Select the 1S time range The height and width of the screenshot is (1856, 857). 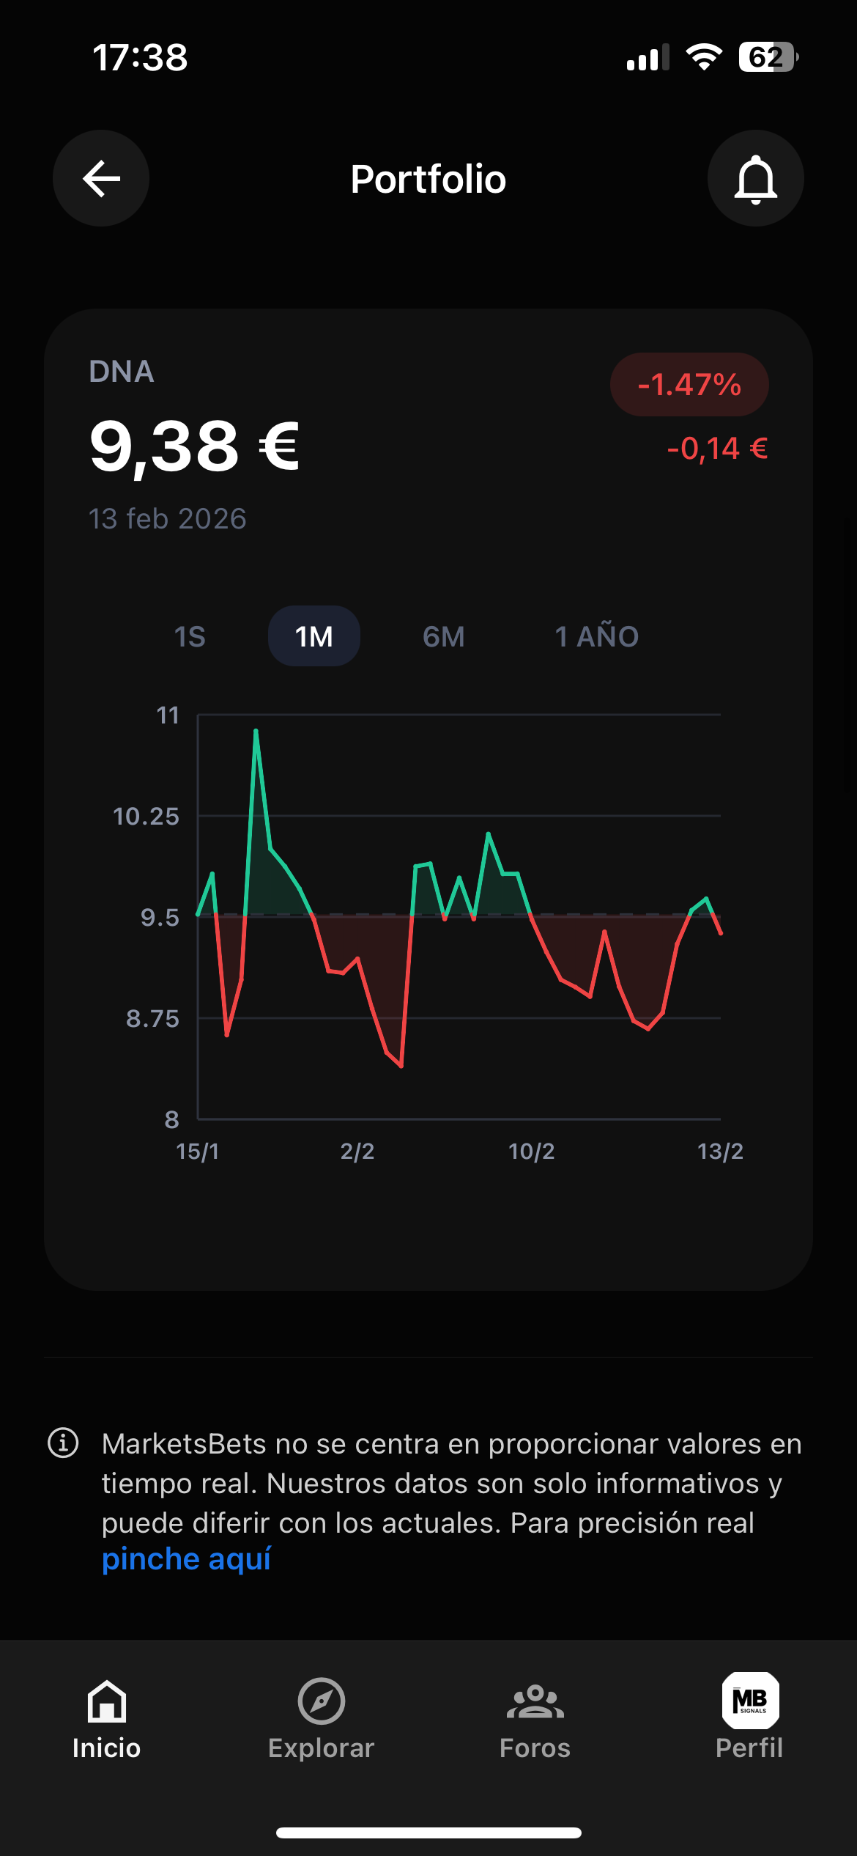click(x=190, y=636)
